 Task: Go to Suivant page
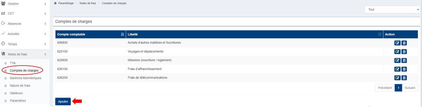(410, 88)
